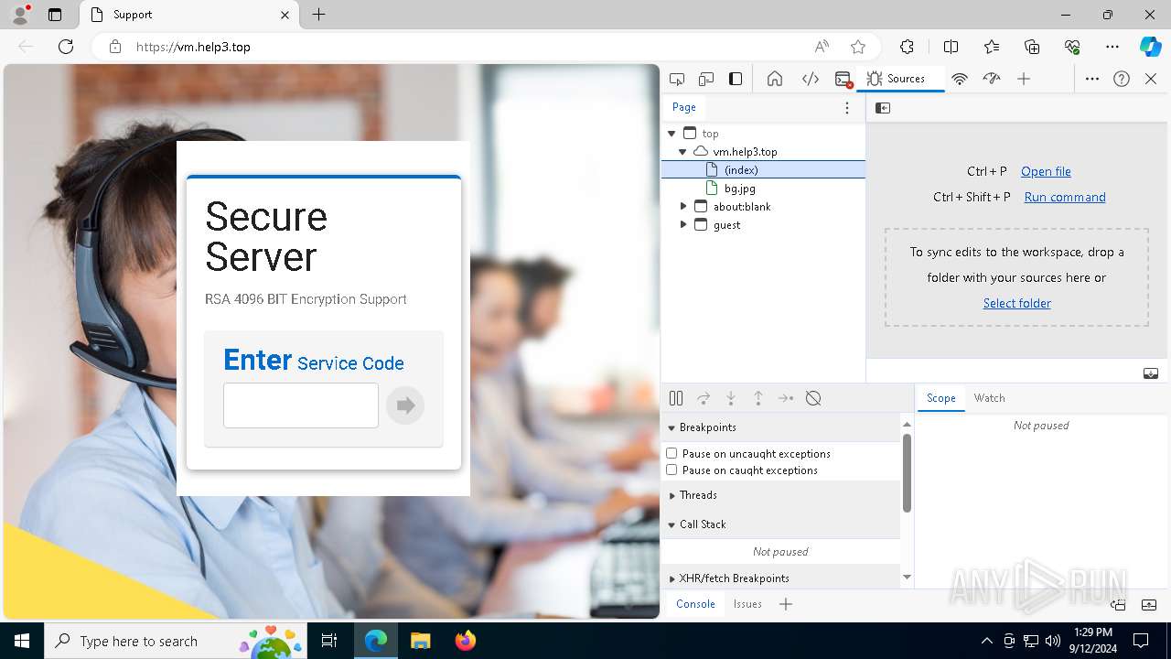Select the Scope tab

click(940, 398)
